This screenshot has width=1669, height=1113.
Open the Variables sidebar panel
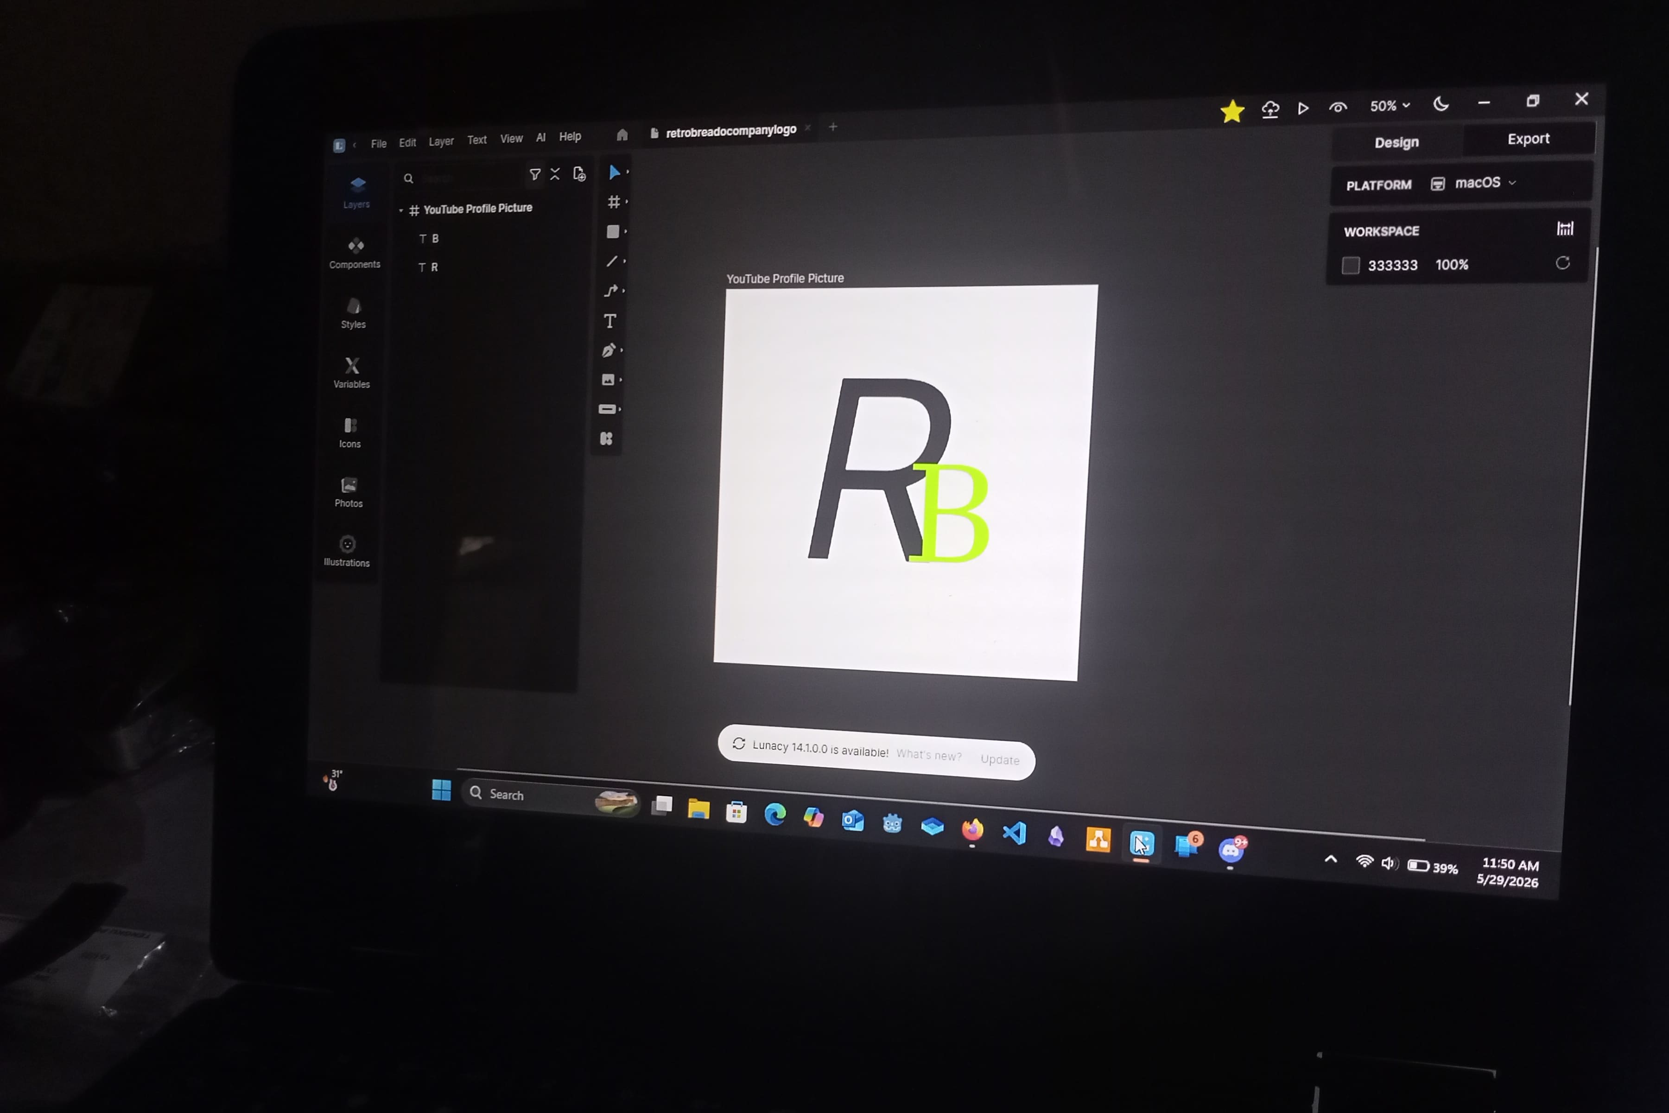coord(352,373)
